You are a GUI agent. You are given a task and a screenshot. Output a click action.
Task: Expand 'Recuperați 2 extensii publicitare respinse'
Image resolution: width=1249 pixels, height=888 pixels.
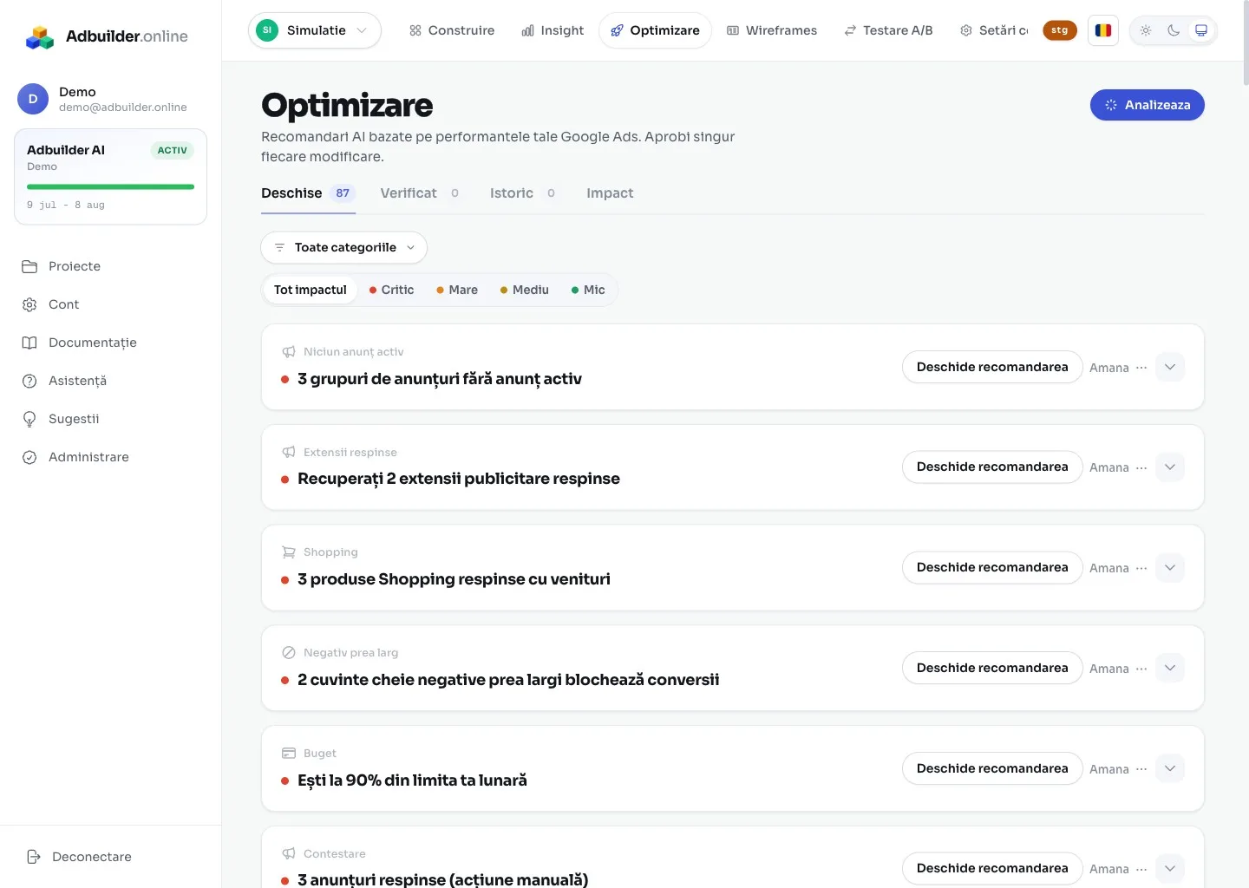click(1170, 467)
